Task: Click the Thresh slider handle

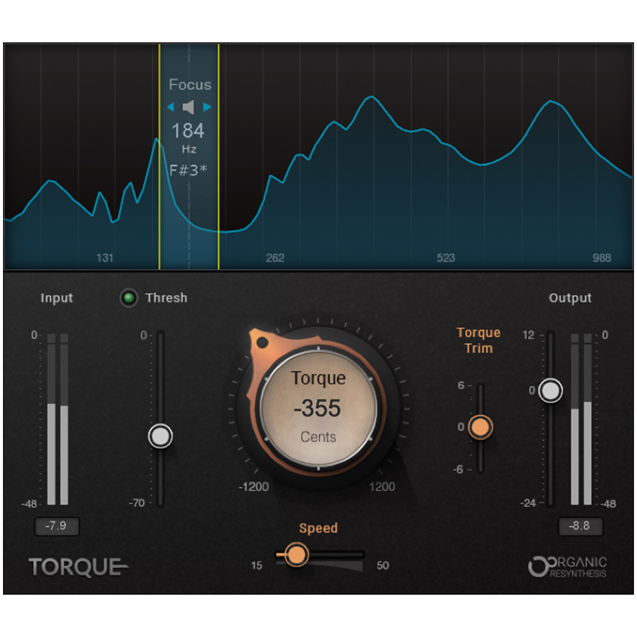Action: (160, 436)
